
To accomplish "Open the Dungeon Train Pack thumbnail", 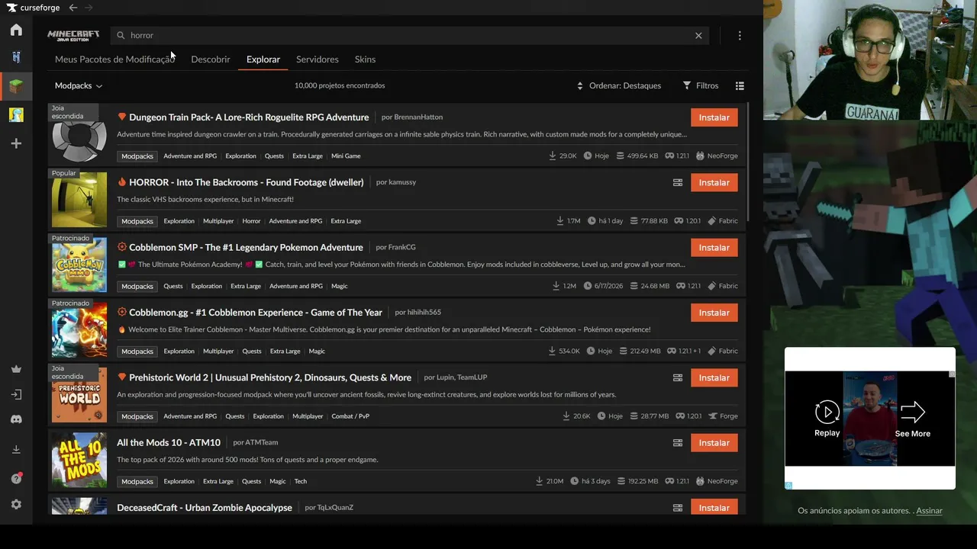I will pos(79,134).
